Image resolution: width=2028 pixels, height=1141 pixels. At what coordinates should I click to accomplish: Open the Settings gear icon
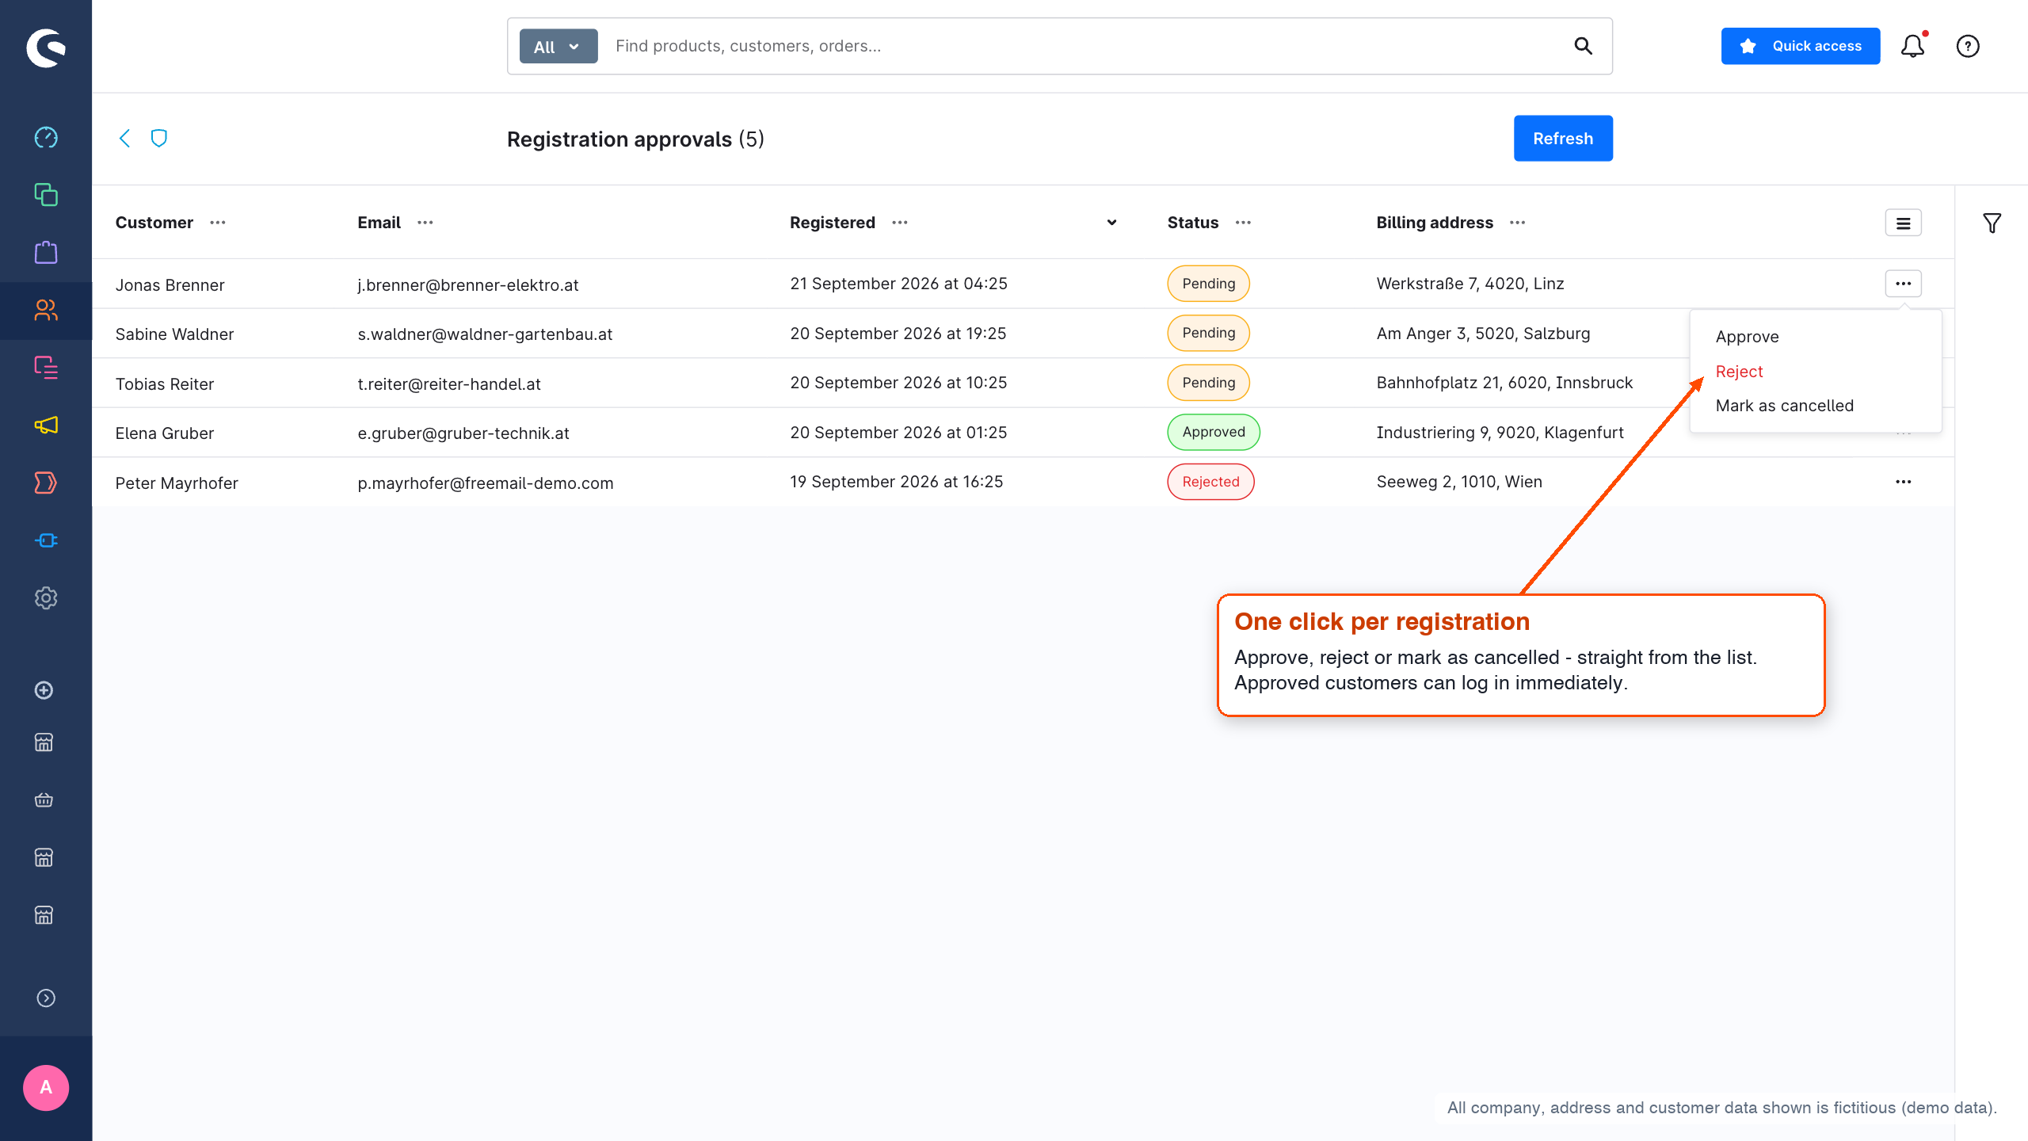tap(46, 598)
